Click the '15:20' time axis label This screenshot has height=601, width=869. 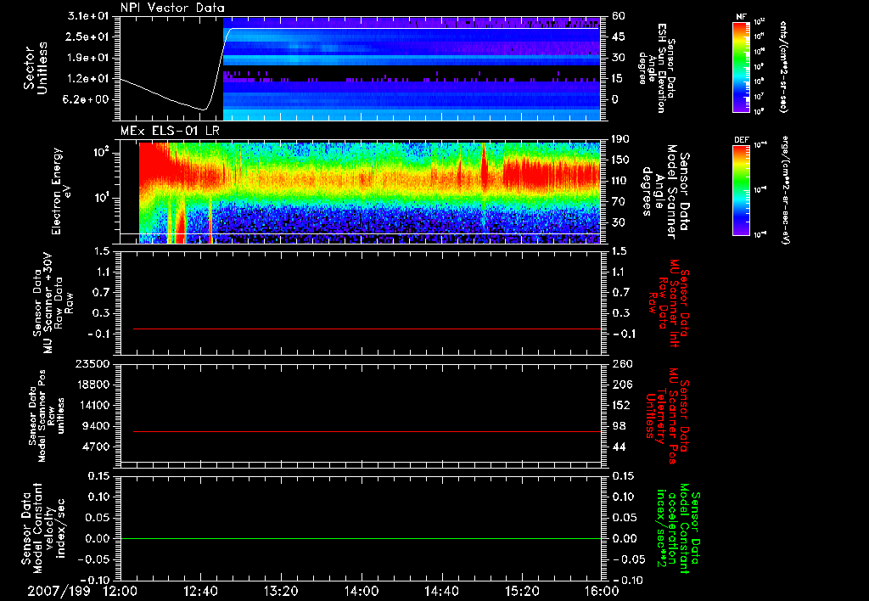(522, 591)
